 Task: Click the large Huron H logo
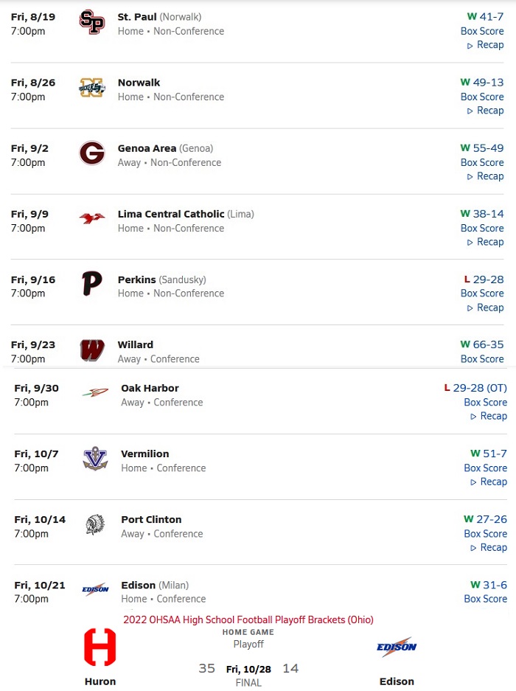click(x=100, y=647)
